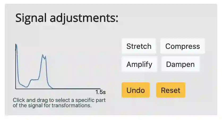
Task: Click the Stretch button
Action: (139, 46)
